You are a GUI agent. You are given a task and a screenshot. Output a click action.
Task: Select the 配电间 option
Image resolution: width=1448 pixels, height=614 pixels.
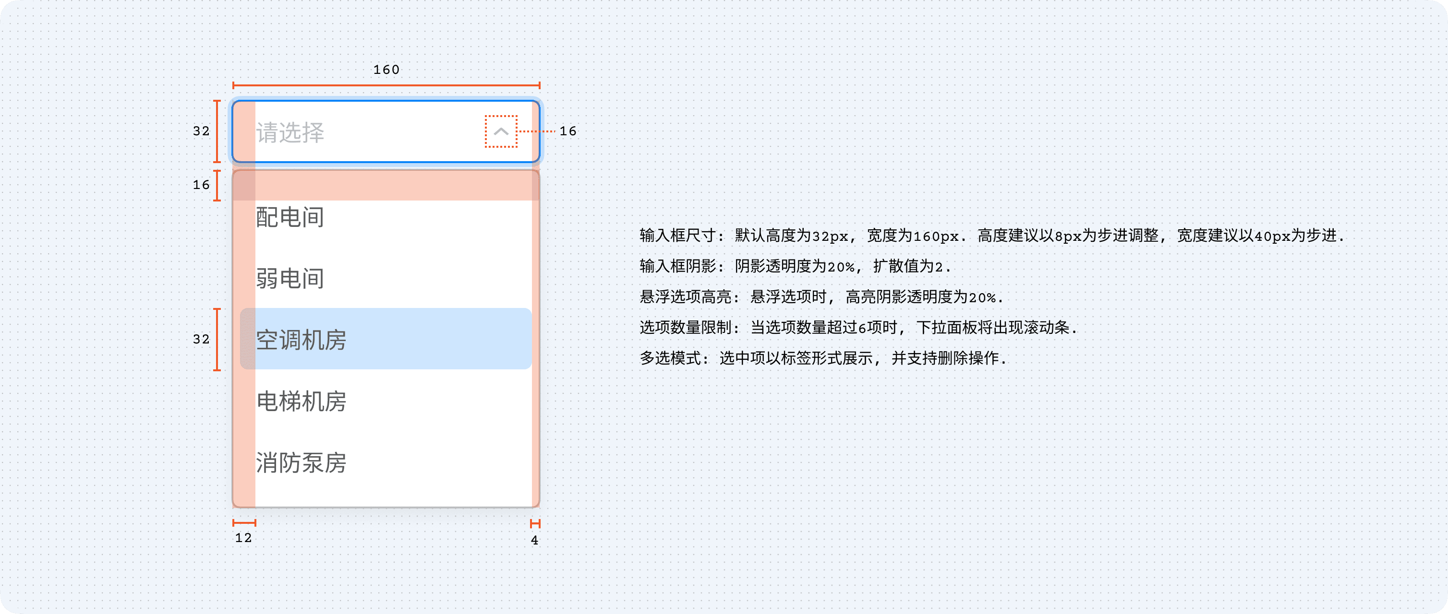click(290, 217)
